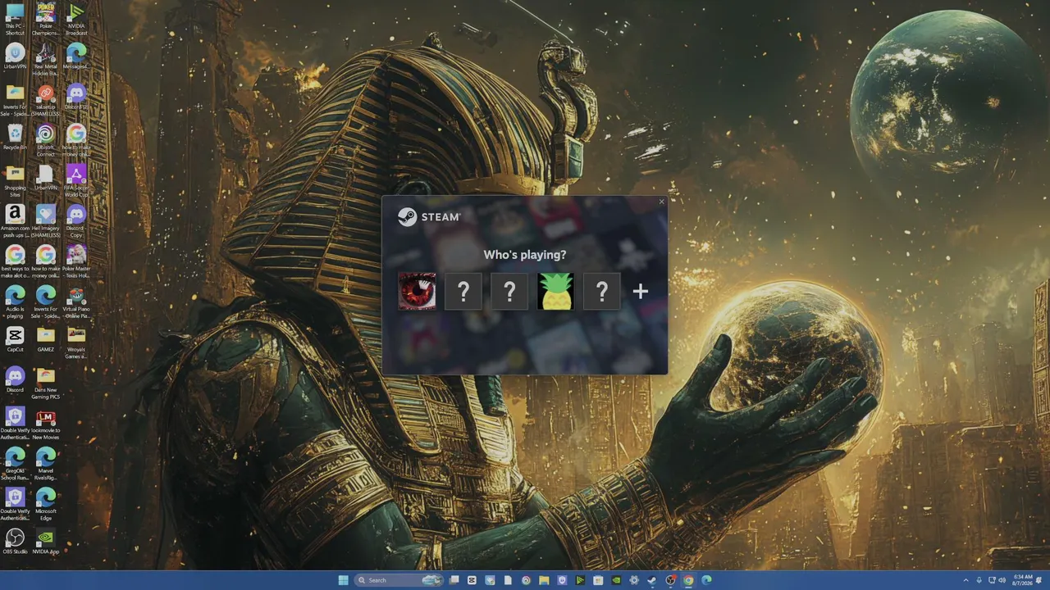Open the notifications bell in tray

[x=1039, y=580]
